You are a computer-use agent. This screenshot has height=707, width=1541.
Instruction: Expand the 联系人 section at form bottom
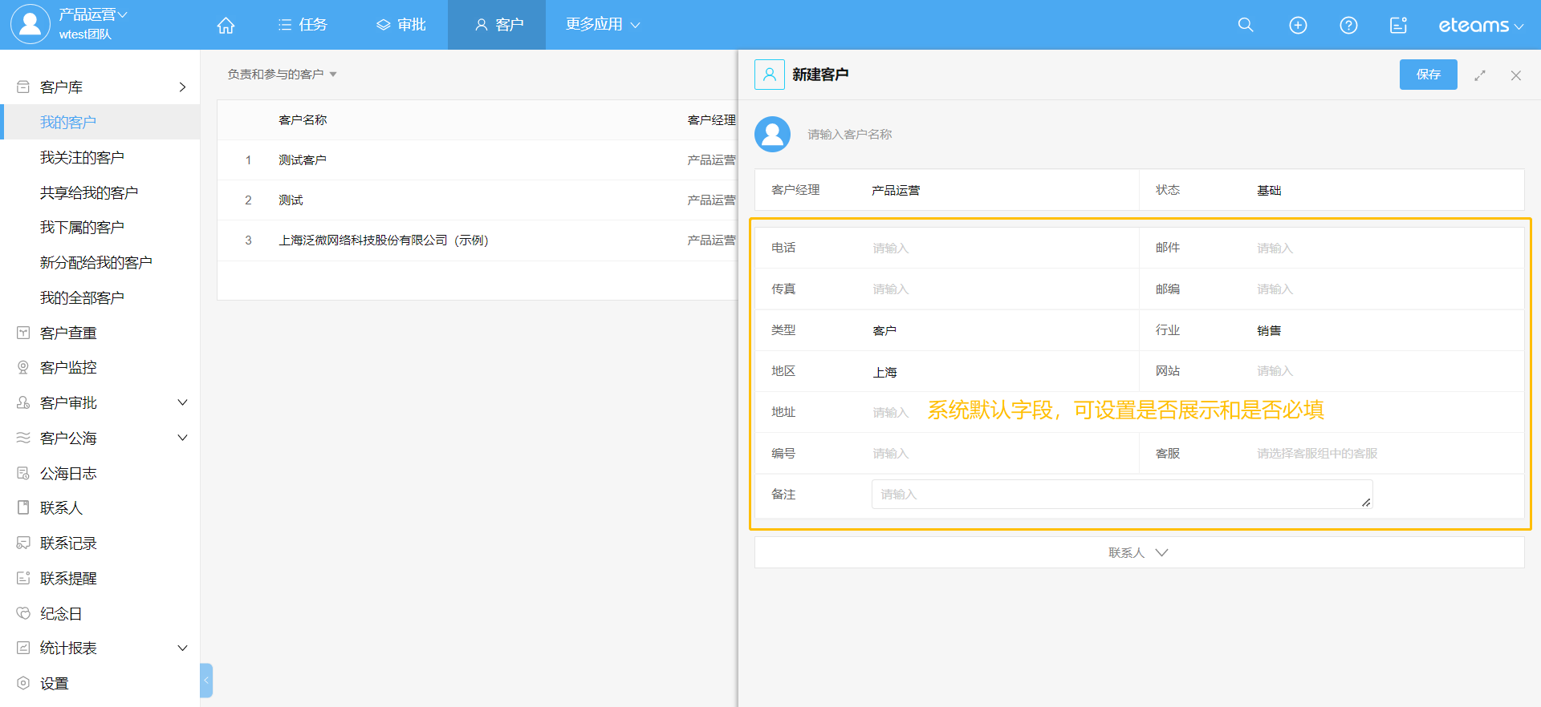[1138, 553]
